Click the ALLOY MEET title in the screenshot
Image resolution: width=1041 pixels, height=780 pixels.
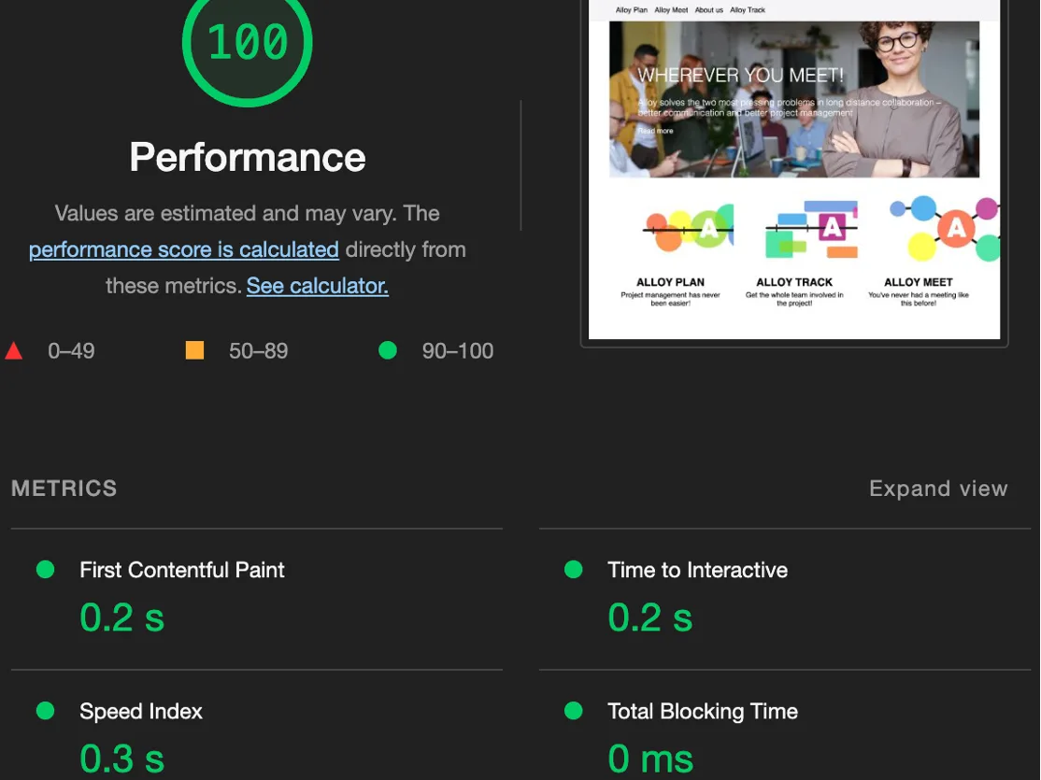(919, 282)
